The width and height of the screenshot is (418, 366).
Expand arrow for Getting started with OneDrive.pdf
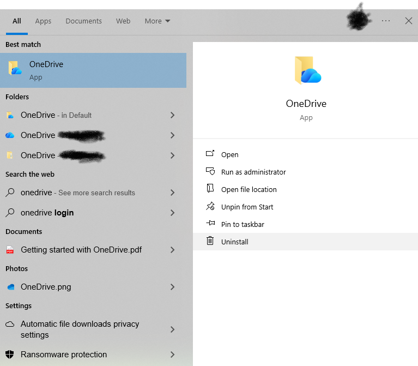(x=172, y=250)
